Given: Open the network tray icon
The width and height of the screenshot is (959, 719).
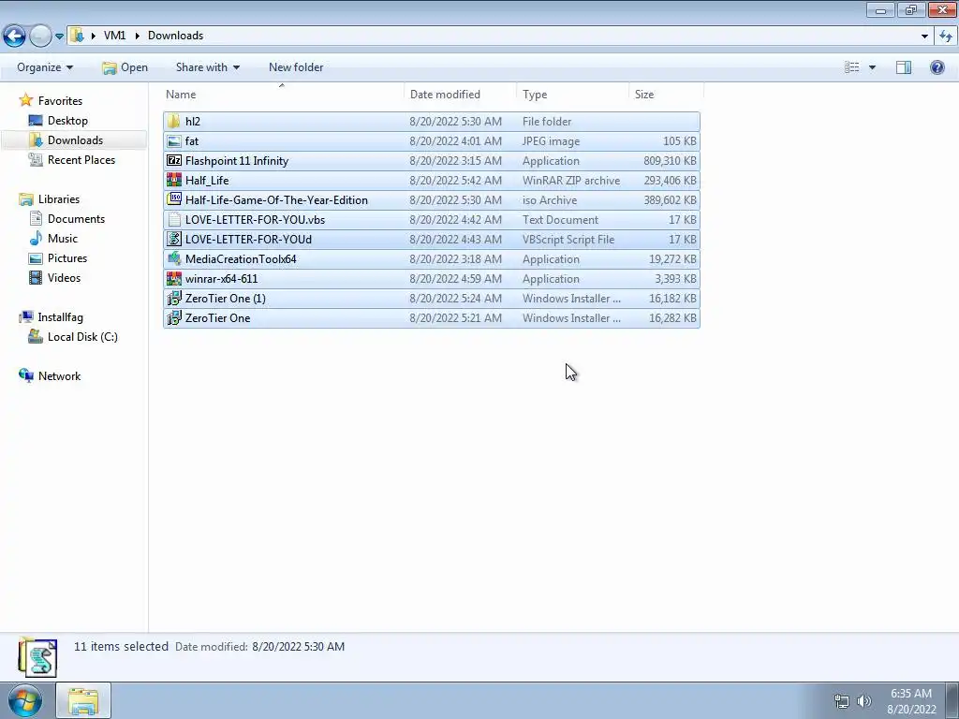Looking at the screenshot, I should 842,700.
